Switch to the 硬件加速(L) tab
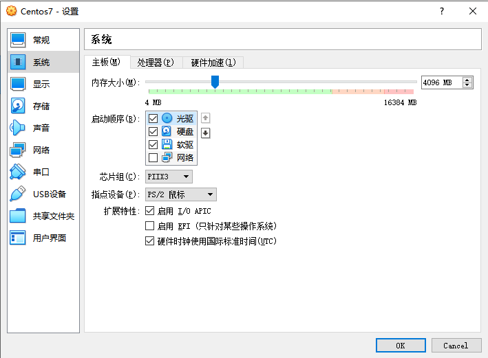Image resolution: width=488 pixels, height=358 pixels. (213, 63)
